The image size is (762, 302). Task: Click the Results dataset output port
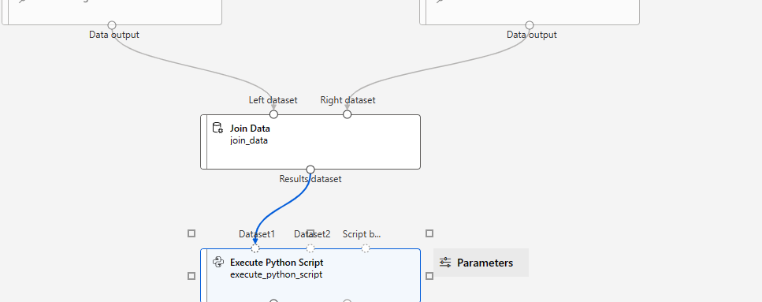pyautogui.click(x=310, y=170)
